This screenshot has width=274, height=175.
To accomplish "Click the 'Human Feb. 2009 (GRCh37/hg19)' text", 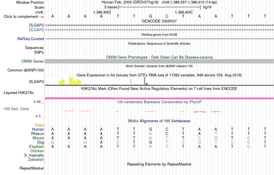I will tap(130, 2).
